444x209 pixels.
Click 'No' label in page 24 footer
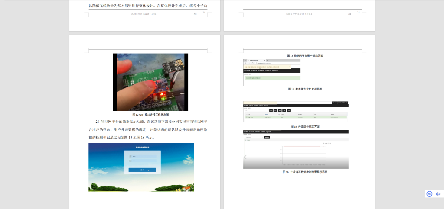coord(195,14)
